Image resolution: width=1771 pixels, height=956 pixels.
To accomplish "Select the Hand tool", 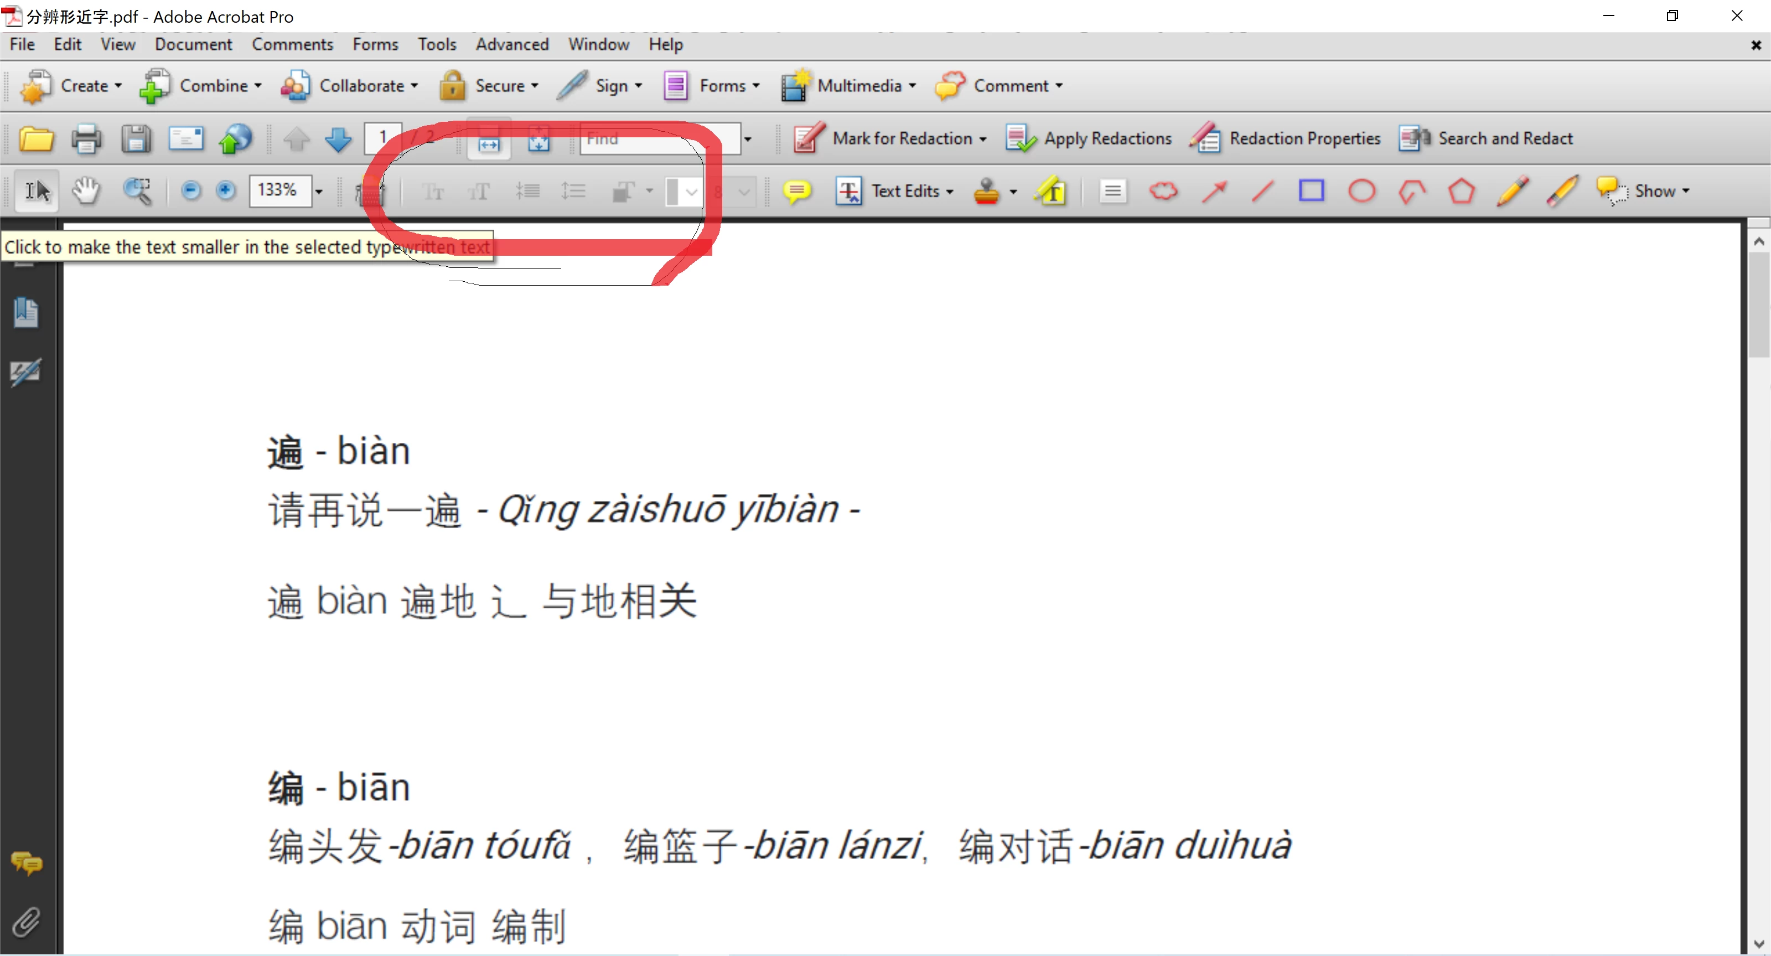I will click(x=86, y=190).
